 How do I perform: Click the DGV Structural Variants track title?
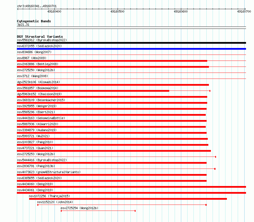tap(40, 37)
